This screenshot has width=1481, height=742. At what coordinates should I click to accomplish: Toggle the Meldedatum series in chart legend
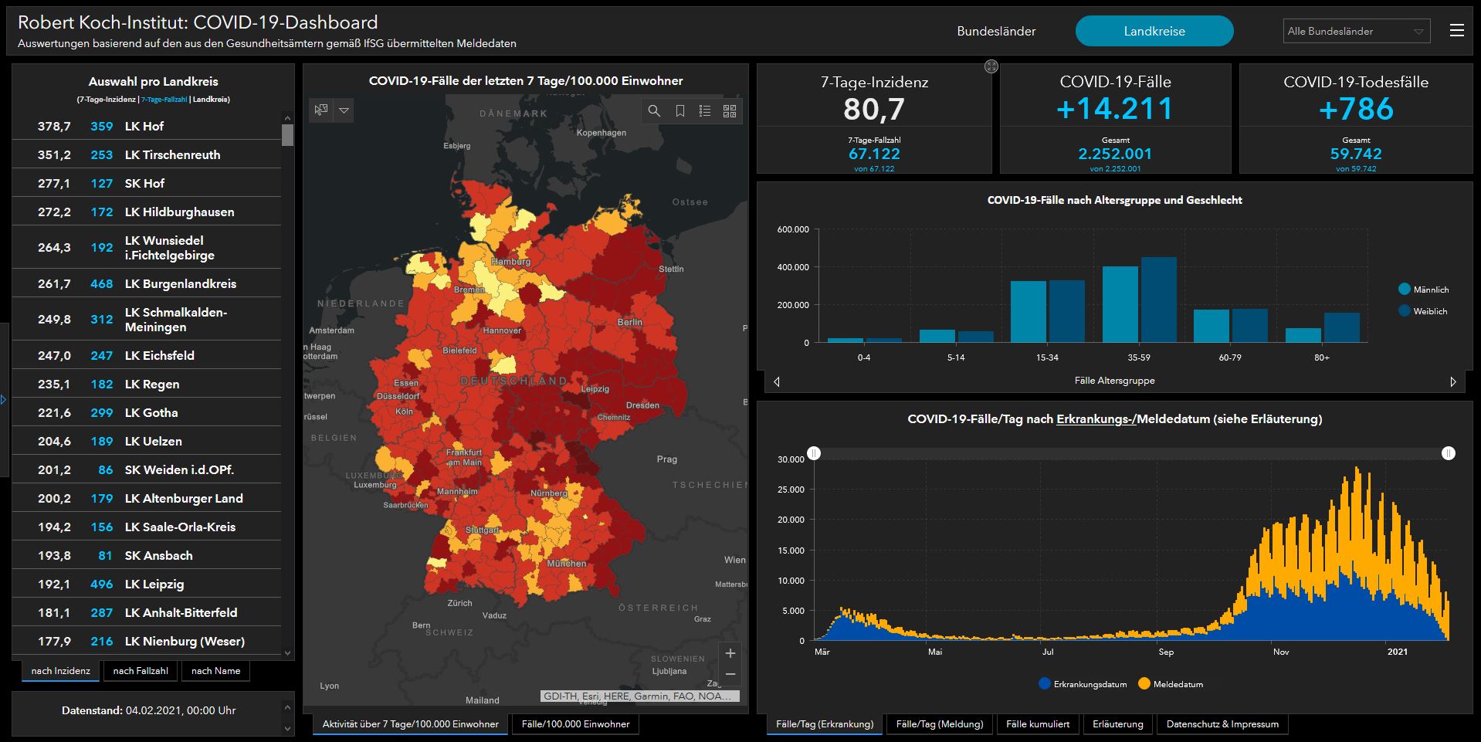1170,684
